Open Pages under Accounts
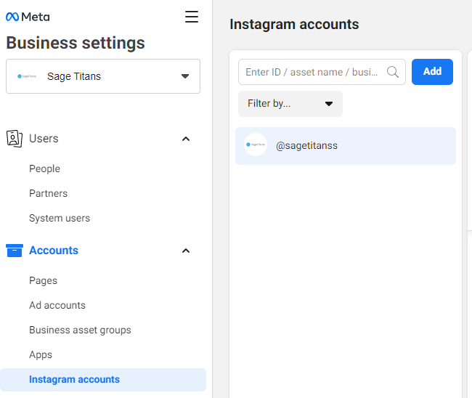The height and width of the screenshot is (398, 472). click(43, 280)
